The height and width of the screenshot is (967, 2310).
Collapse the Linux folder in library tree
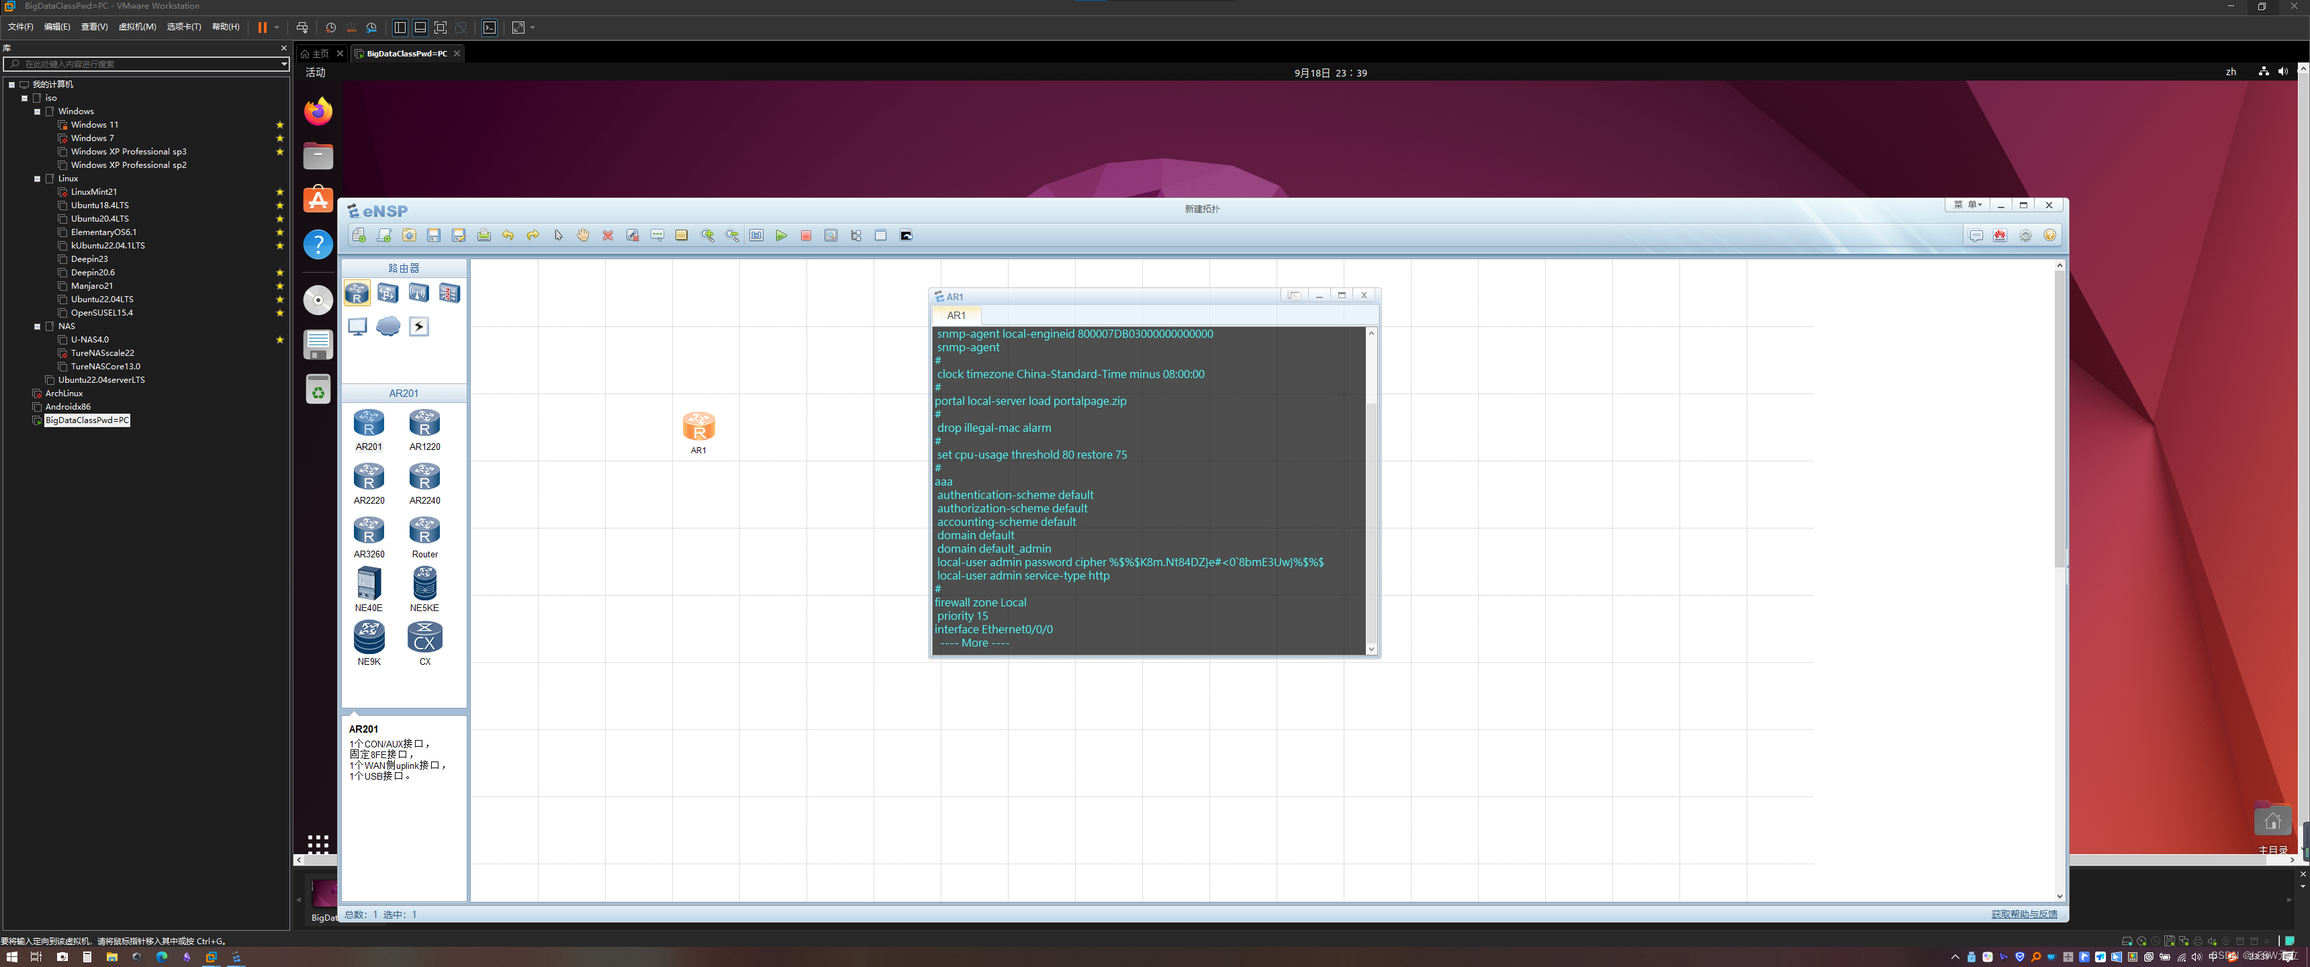coord(38,179)
